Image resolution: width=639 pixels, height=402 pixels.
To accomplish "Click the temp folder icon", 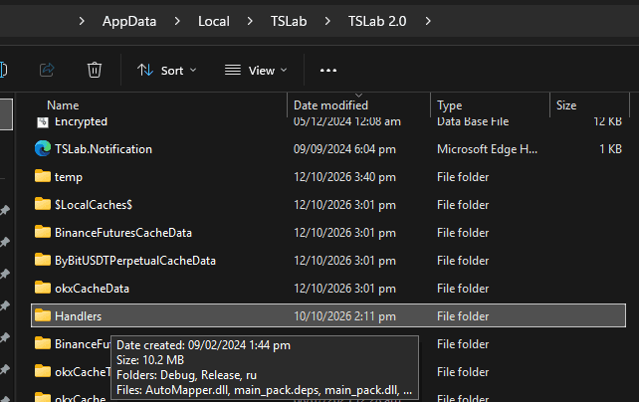I will [43, 176].
